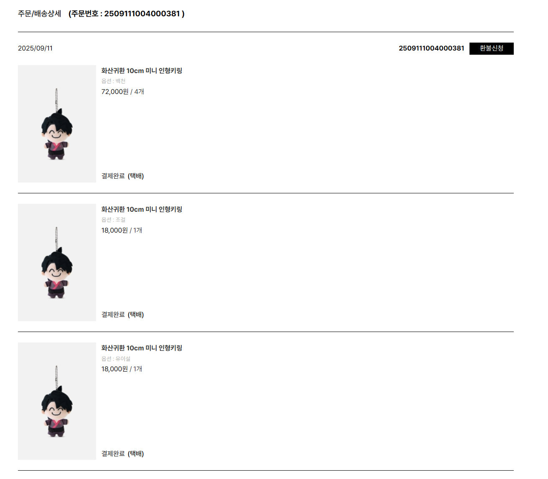The width and height of the screenshot is (548, 479).
Task: Click 결제완료 (택배) status for 백천 item
Action: (x=122, y=176)
